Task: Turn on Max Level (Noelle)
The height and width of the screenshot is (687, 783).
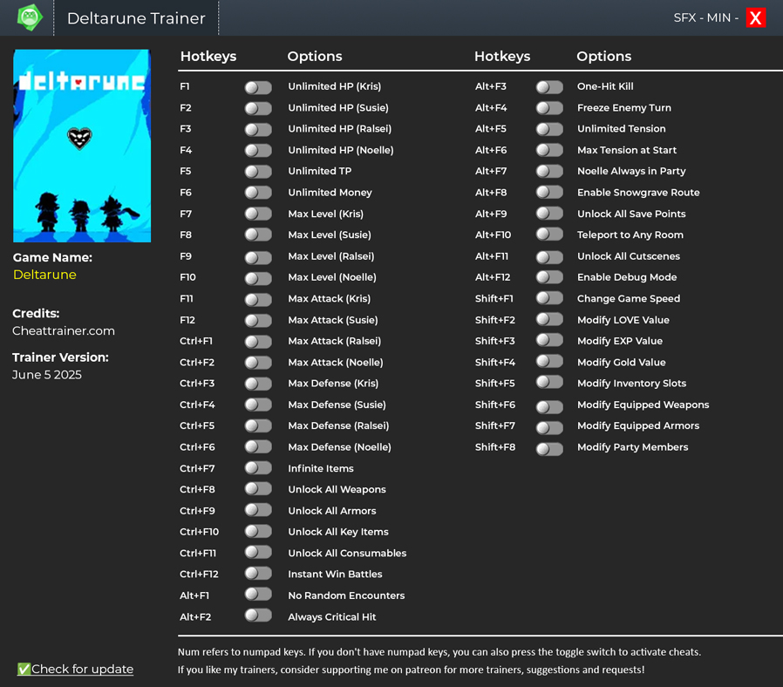Action: tap(258, 278)
